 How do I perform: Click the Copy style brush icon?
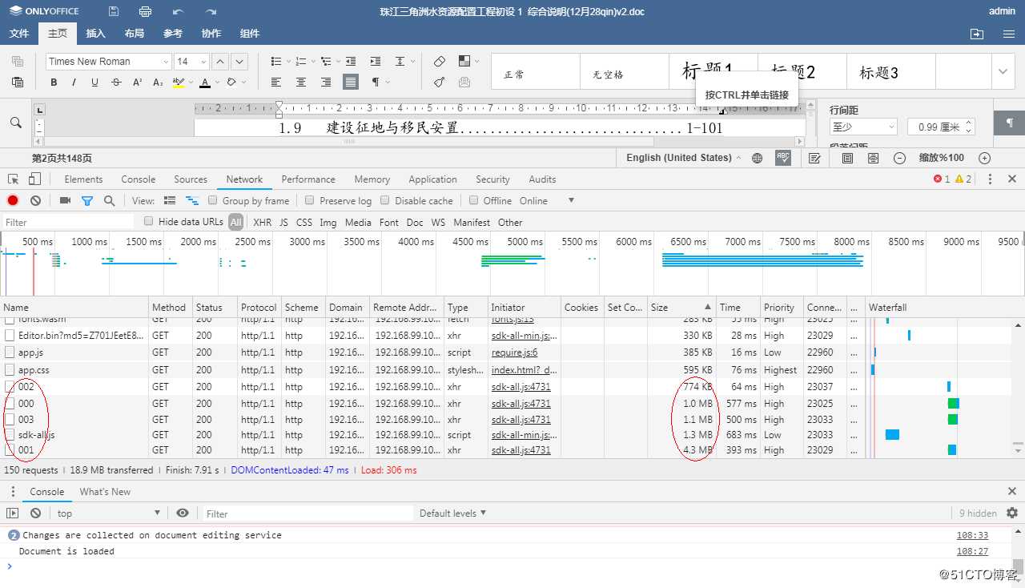pos(440,83)
